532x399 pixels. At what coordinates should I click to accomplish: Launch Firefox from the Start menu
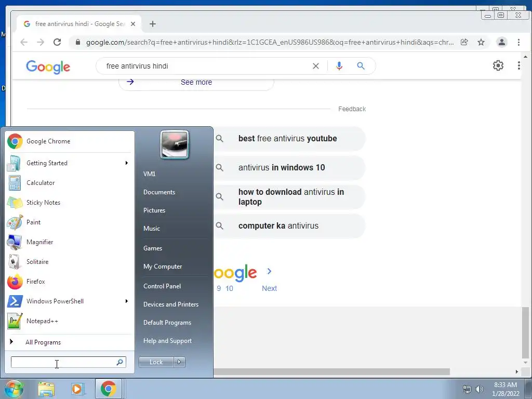click(69, 282)
